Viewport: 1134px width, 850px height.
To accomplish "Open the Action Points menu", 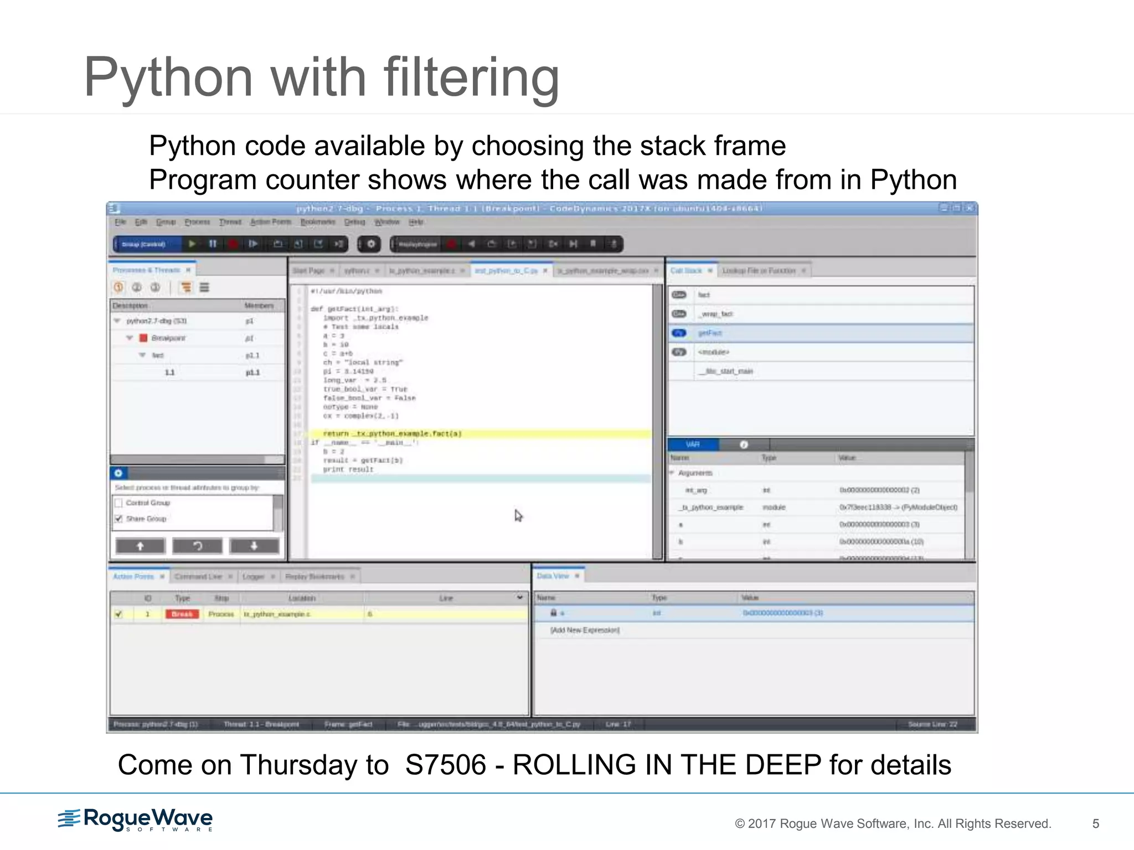I will coord(271,222).
